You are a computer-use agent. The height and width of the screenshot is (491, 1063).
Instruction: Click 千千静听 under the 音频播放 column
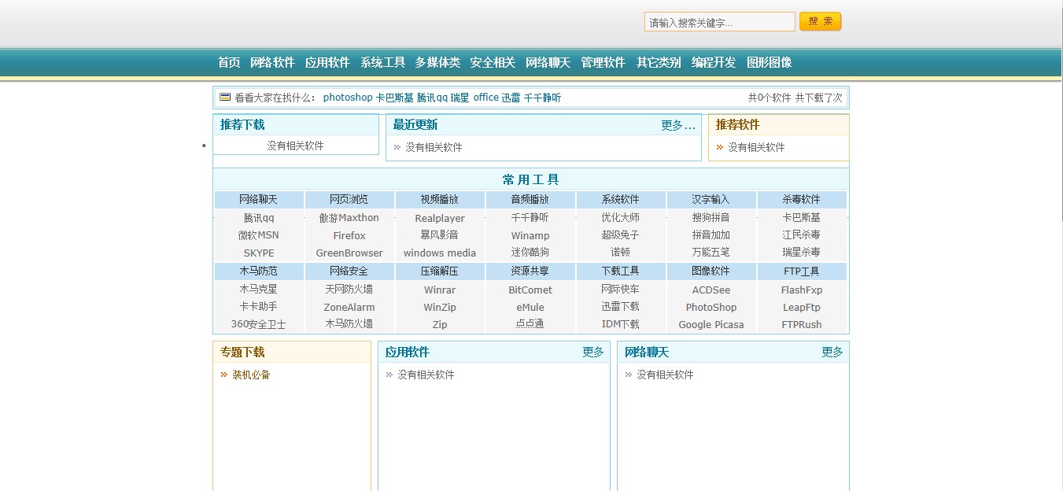[x=530, y=218]
